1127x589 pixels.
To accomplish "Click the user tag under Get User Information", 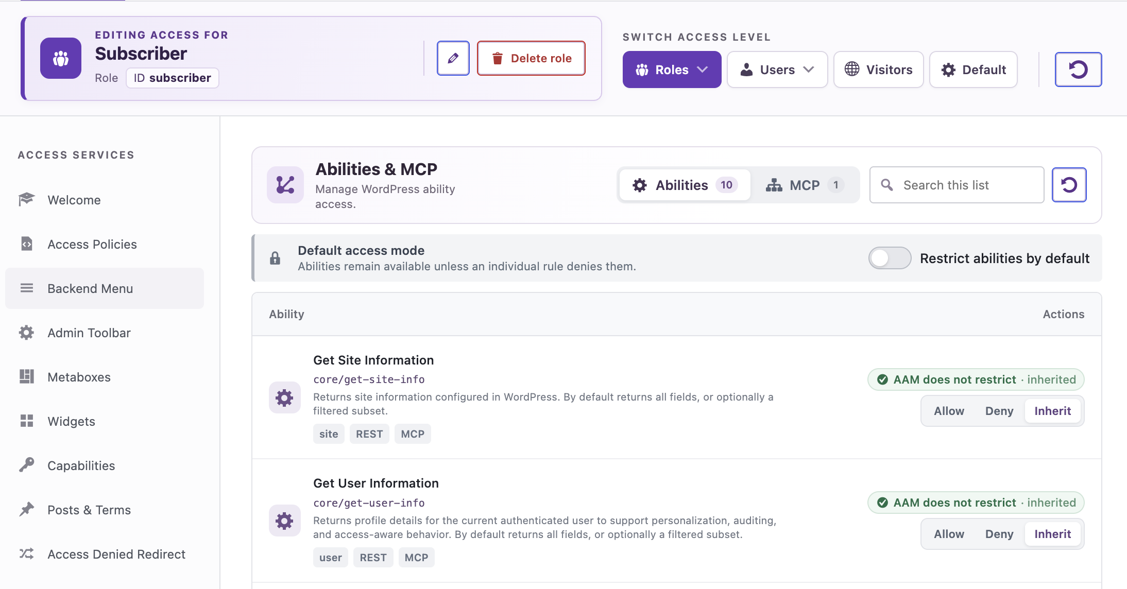I will coord(330,558).
